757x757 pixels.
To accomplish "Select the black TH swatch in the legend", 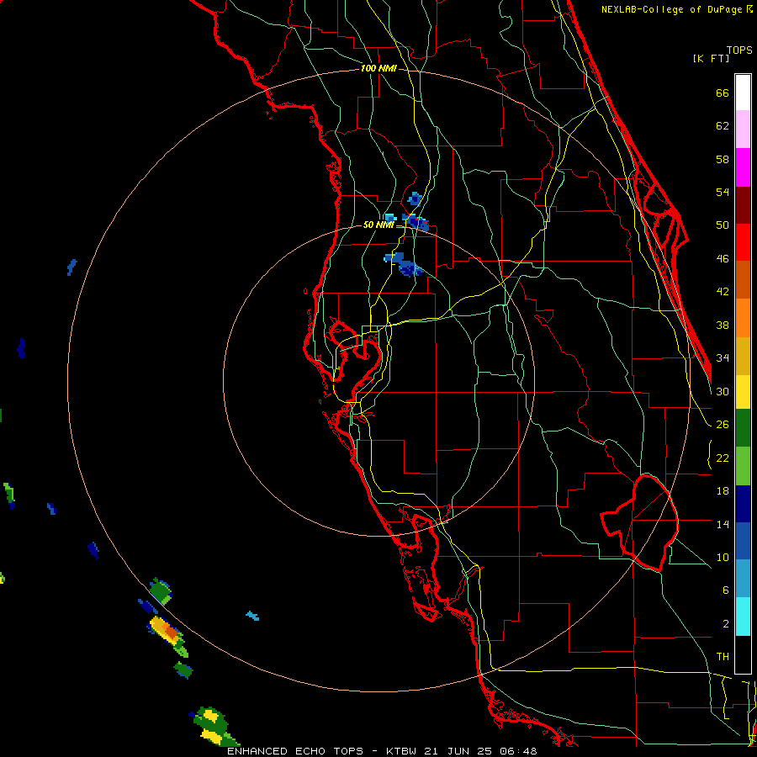I will tap(743, 654).
